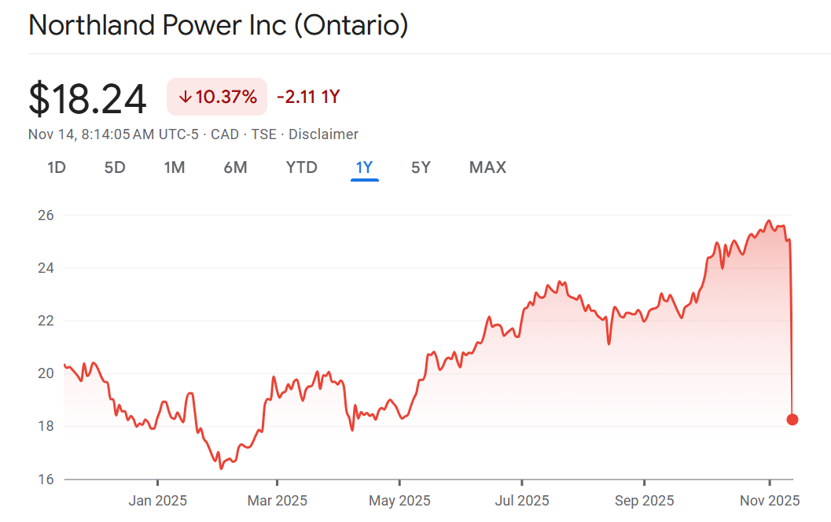Click the Northland Power Inc (Ontario) title
Image resolution: width=831 pixels, height=522 pixels.
[x=219, y=26]
